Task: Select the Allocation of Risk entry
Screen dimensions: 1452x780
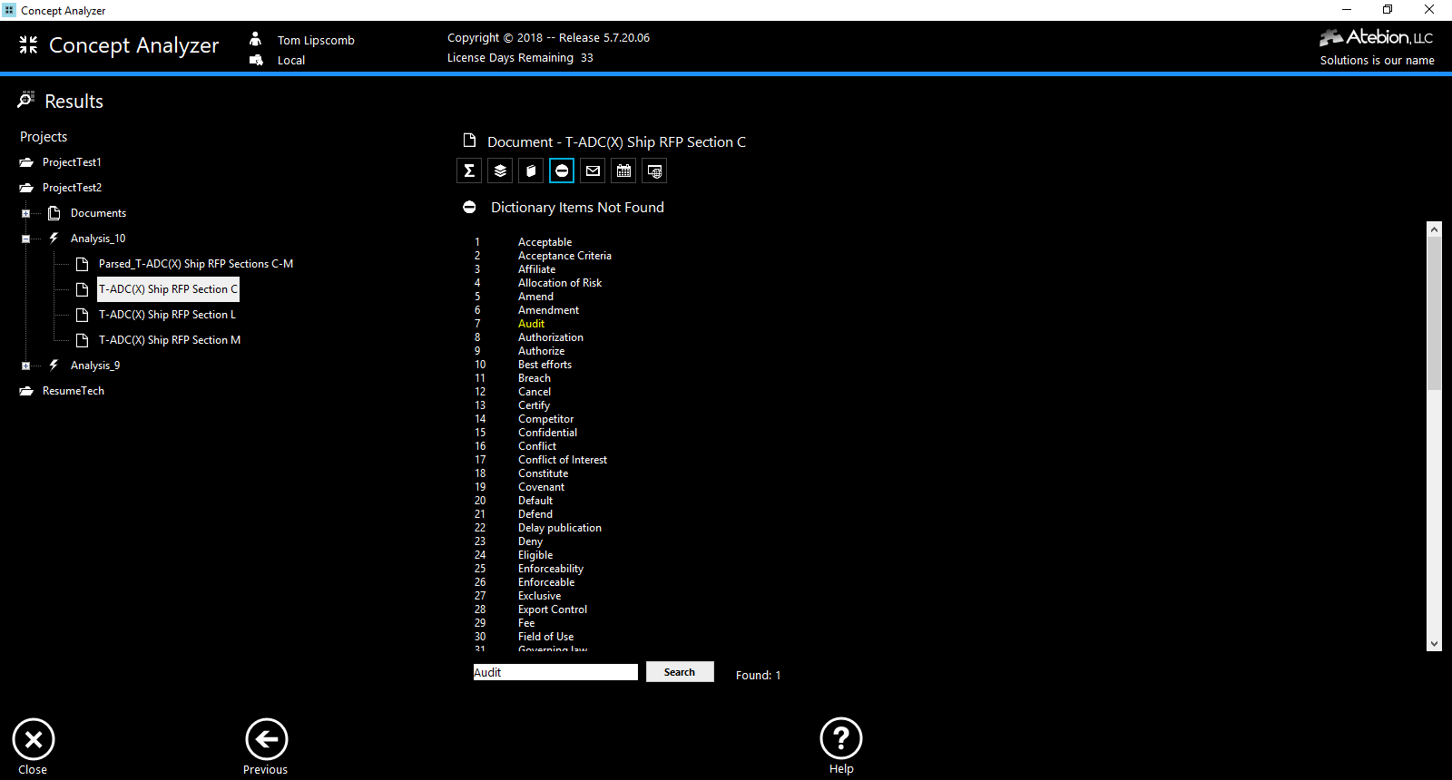Action: tap(560, 283)
